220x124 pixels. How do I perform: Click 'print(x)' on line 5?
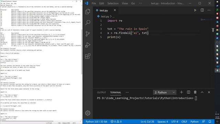coord(114,37)
